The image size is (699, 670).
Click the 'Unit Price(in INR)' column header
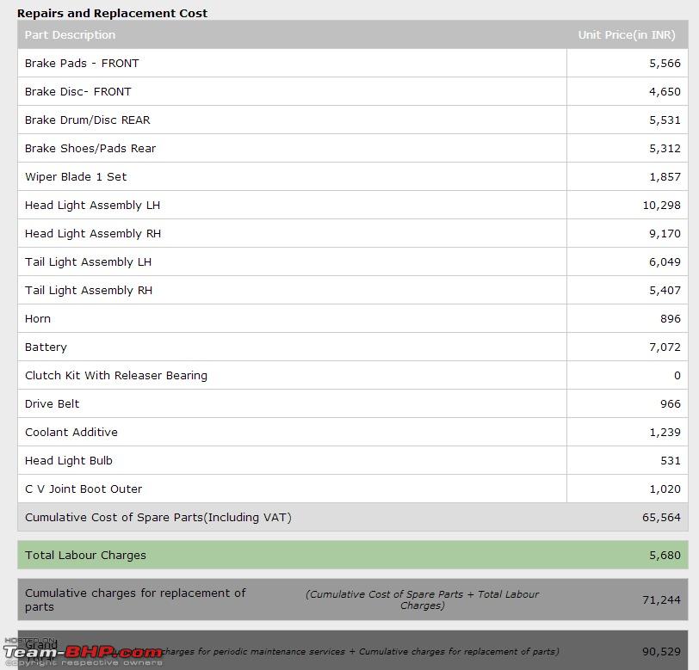click(627, 34)
